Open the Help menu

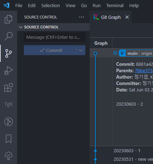[x=134, y=6]
